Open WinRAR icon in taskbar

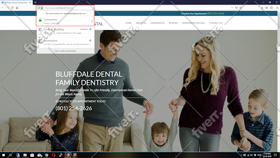point(75,155)
